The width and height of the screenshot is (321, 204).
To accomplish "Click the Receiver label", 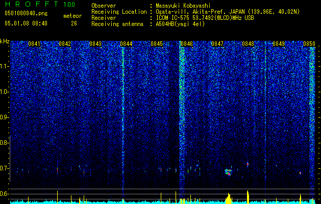I will click(104, 18).
